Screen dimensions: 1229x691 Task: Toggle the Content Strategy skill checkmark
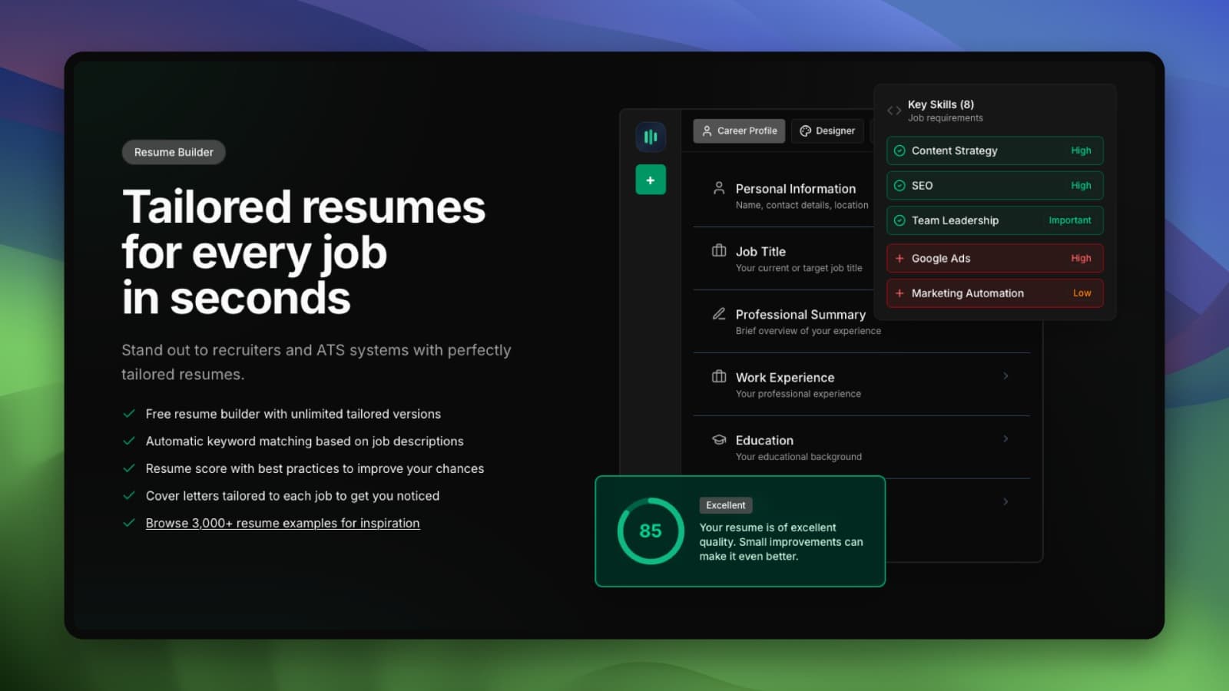click(899, 150)
